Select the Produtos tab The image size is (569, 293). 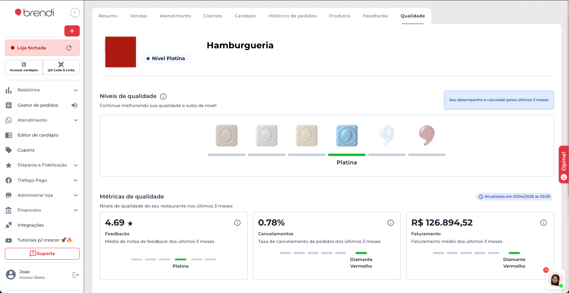pyautogui.click(x=340, y=16)
